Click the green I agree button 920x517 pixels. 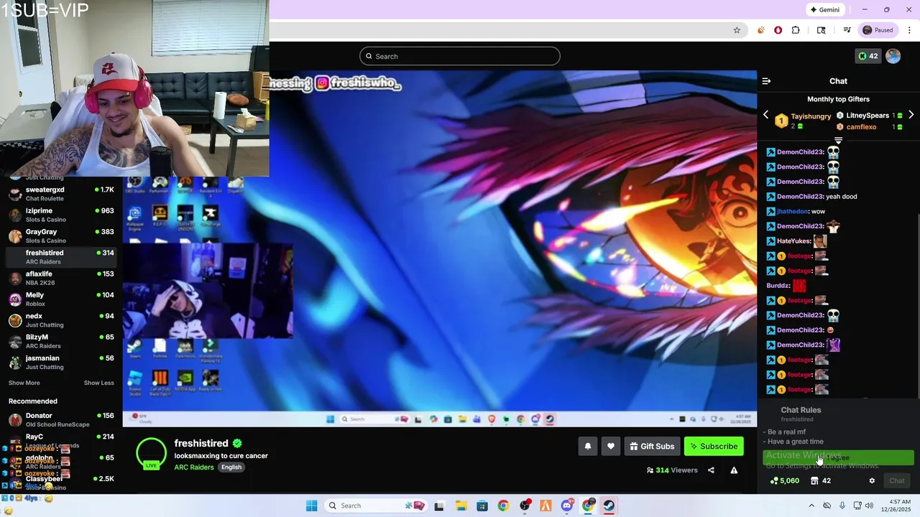point(838,457)
